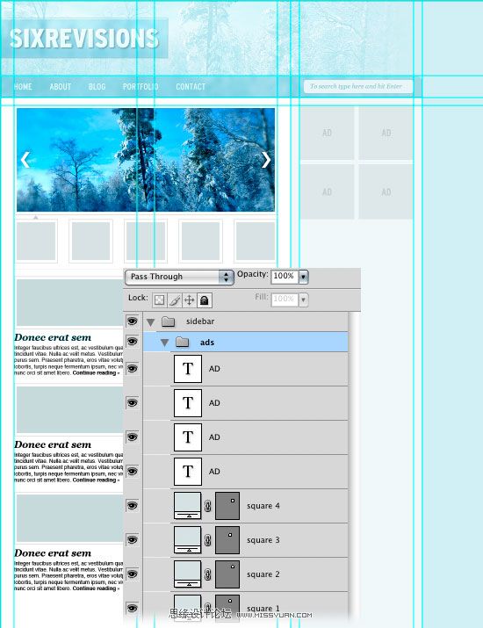Screen dimensions: 483x628
Task: Hide the sidebar layer group
Action: tap(132, 321)
